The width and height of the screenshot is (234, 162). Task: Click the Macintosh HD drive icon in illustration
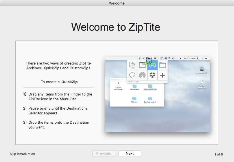click(x=202, y=70)
